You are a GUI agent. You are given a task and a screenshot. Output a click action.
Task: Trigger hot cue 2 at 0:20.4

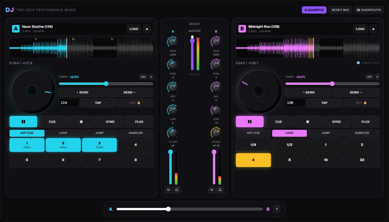coord(63,145)
